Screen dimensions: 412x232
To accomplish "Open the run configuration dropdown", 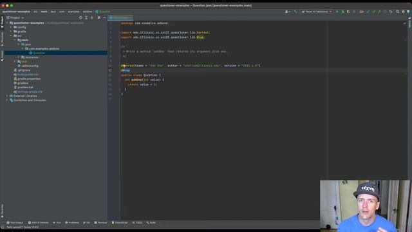I will coord(316,12).
